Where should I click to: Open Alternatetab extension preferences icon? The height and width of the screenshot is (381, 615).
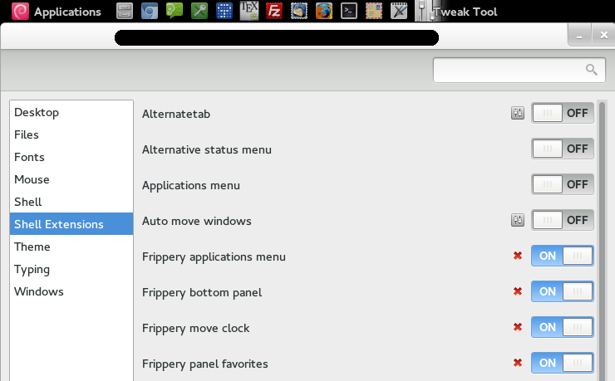tap(518, 113)
